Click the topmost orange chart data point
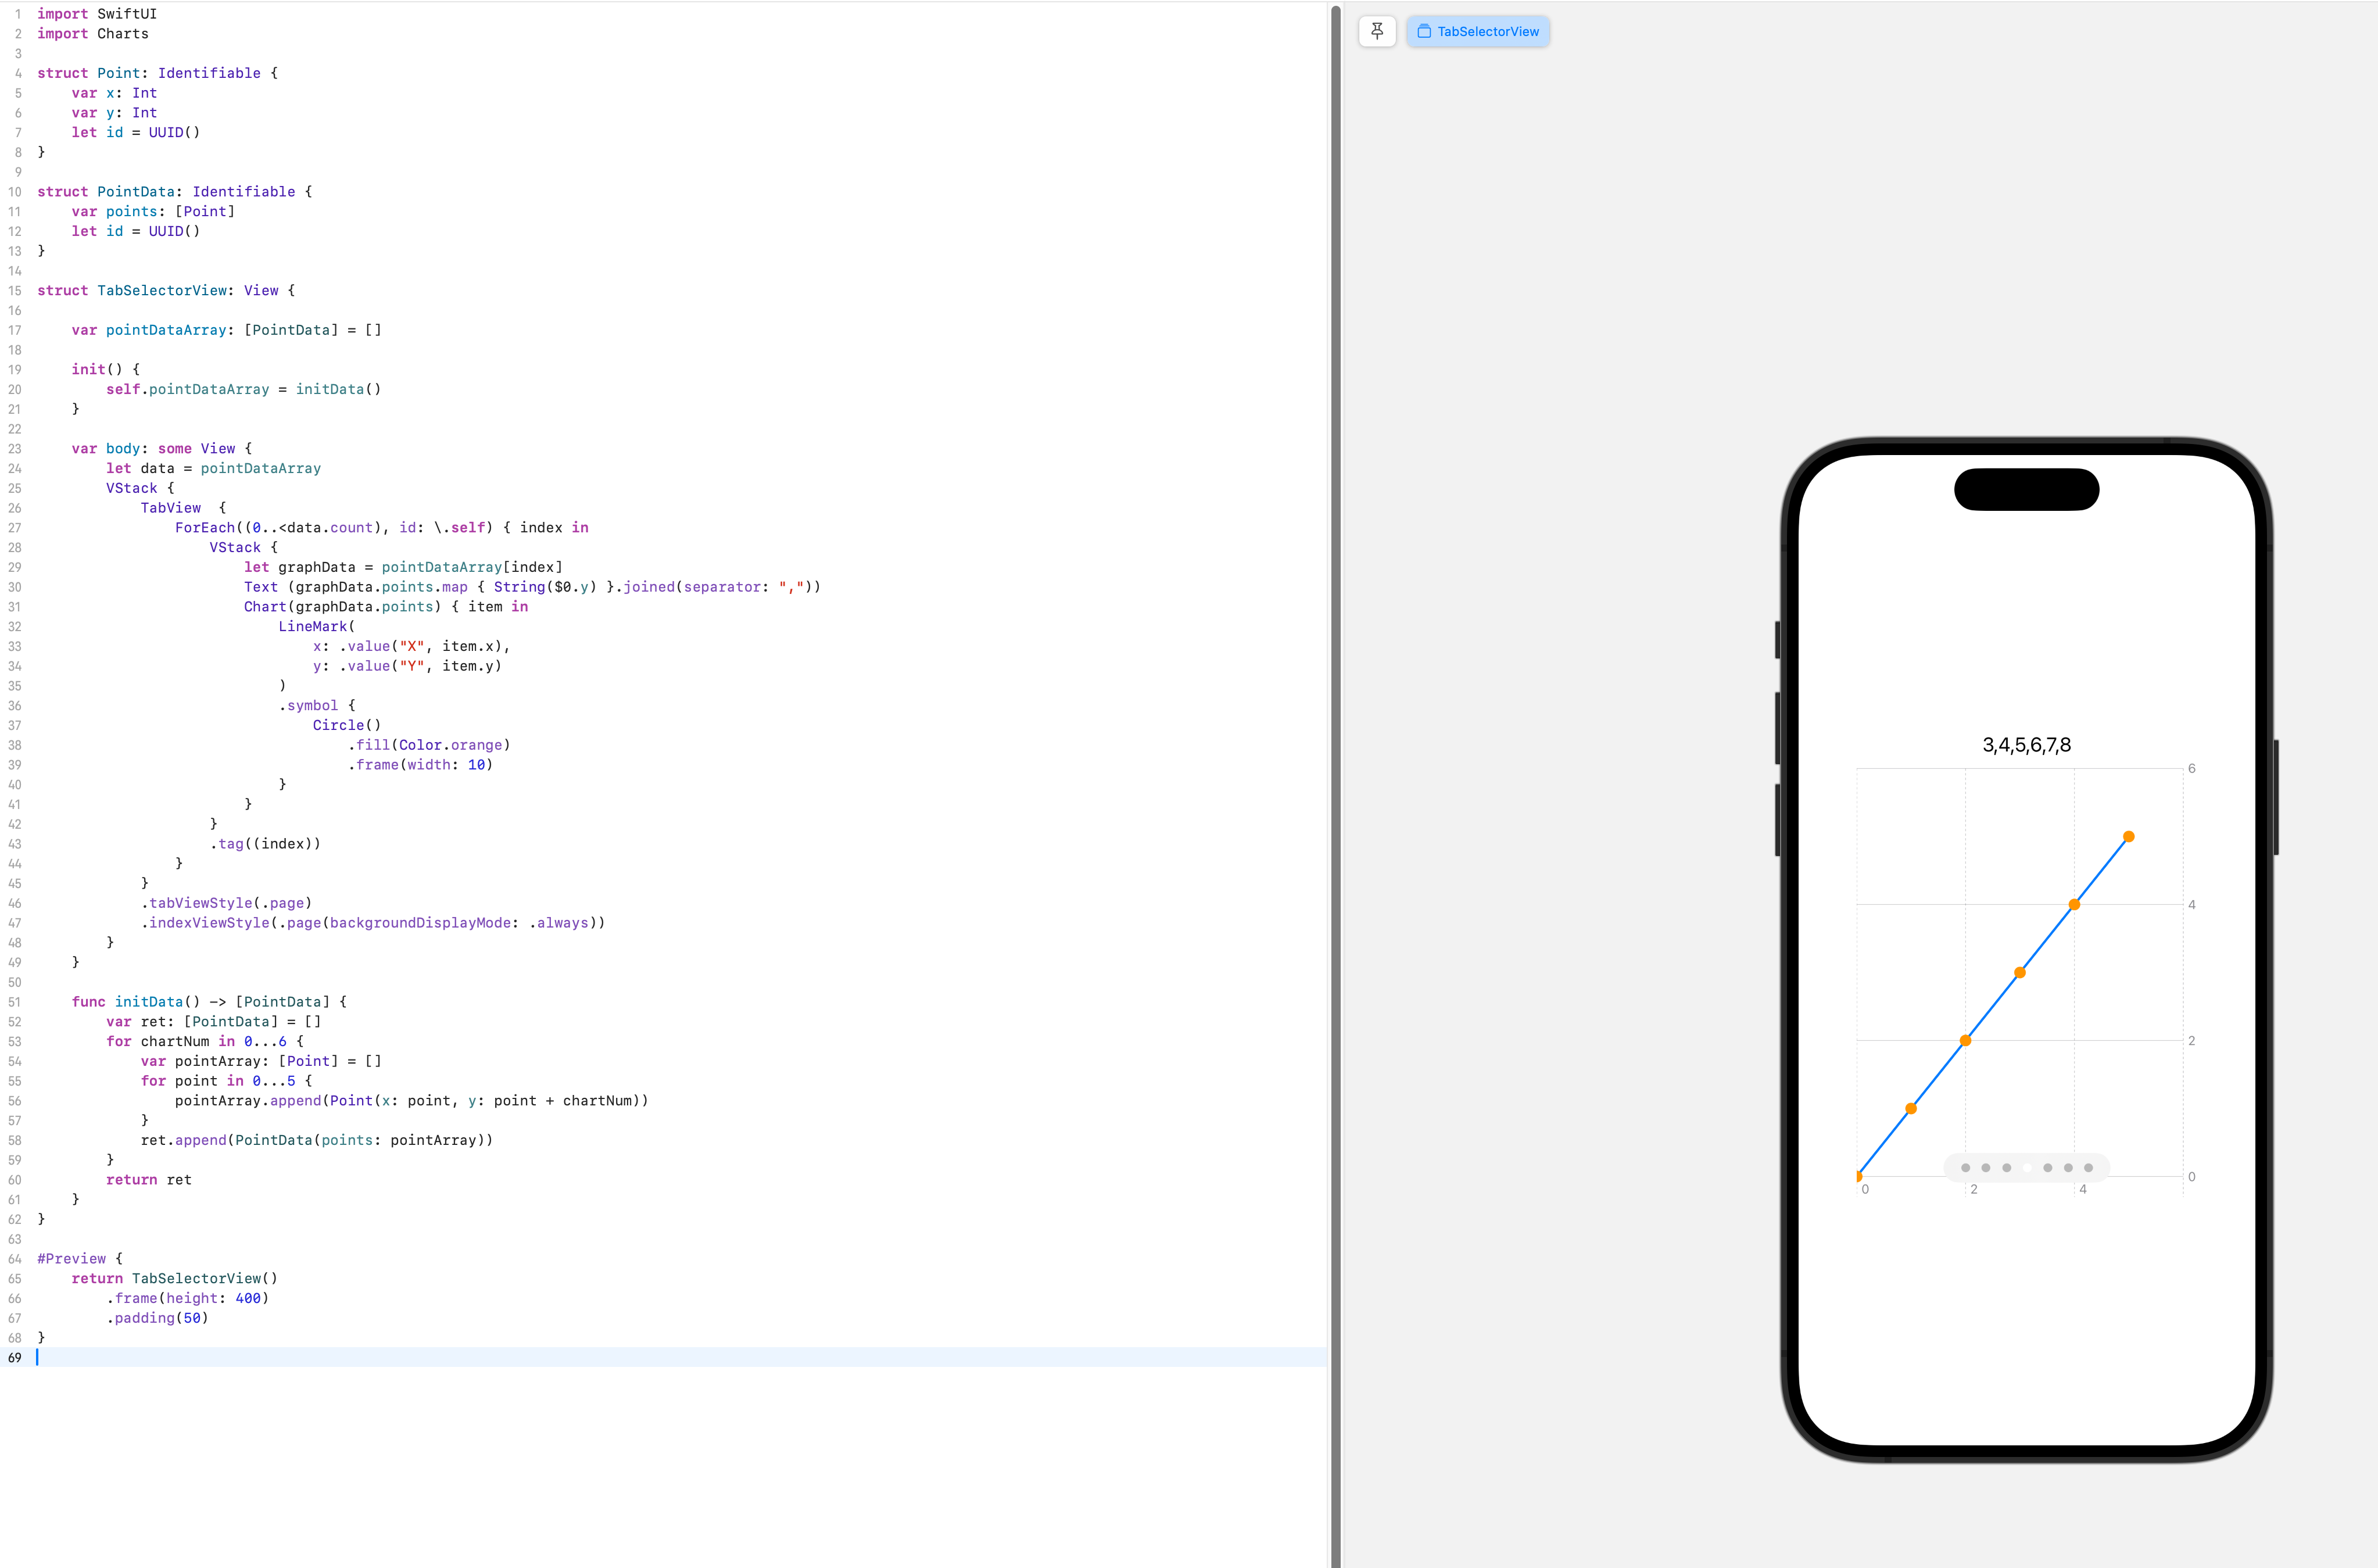 (x=2129, y=837)
